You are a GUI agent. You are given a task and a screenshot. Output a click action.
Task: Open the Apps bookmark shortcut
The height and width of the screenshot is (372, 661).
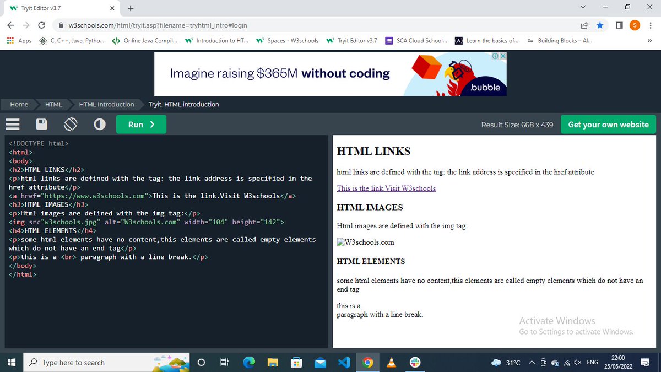(x=19, y=41)
